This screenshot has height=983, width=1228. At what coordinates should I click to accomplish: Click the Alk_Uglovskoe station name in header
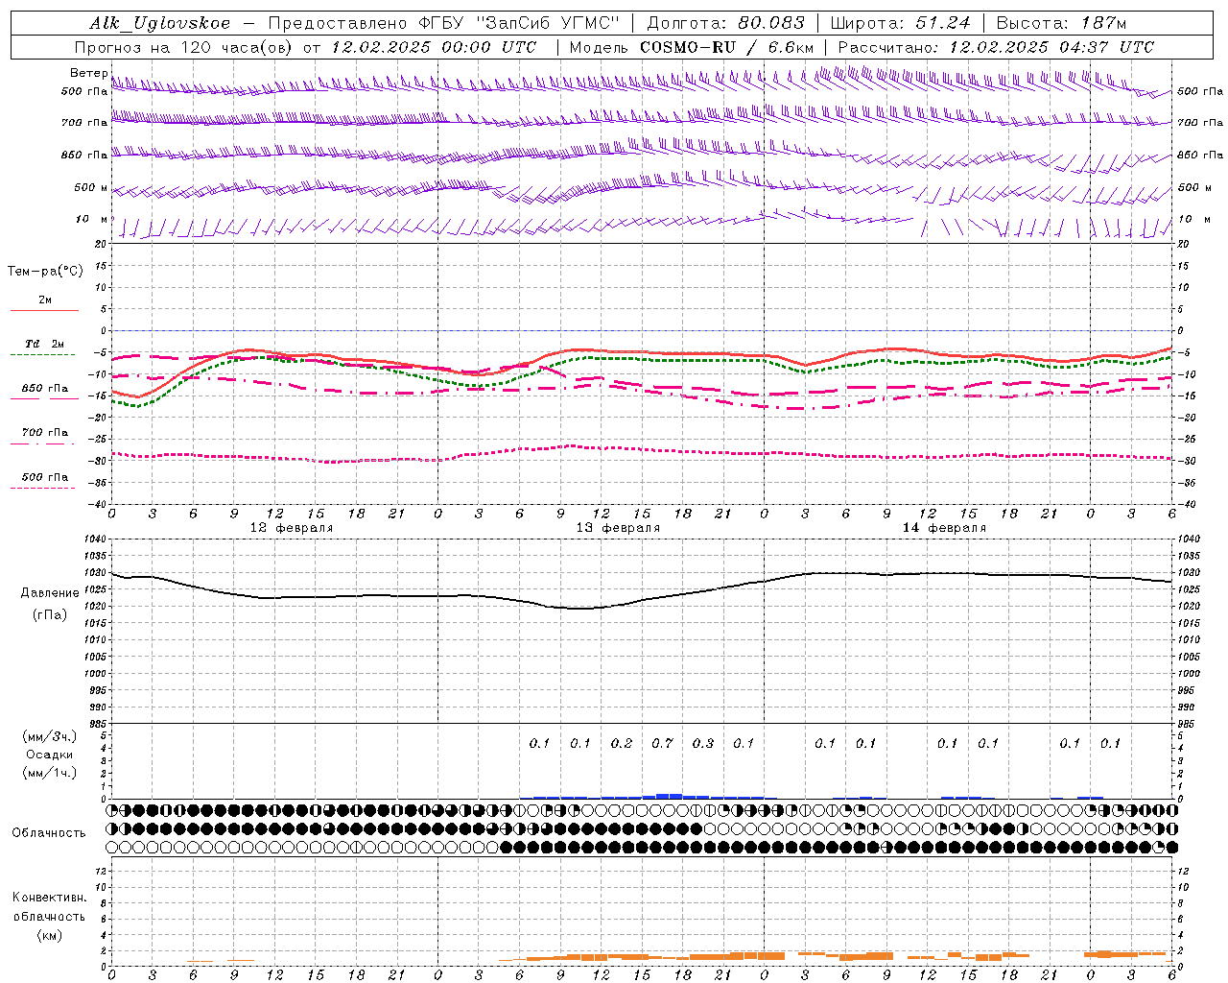tap(160, 23)
